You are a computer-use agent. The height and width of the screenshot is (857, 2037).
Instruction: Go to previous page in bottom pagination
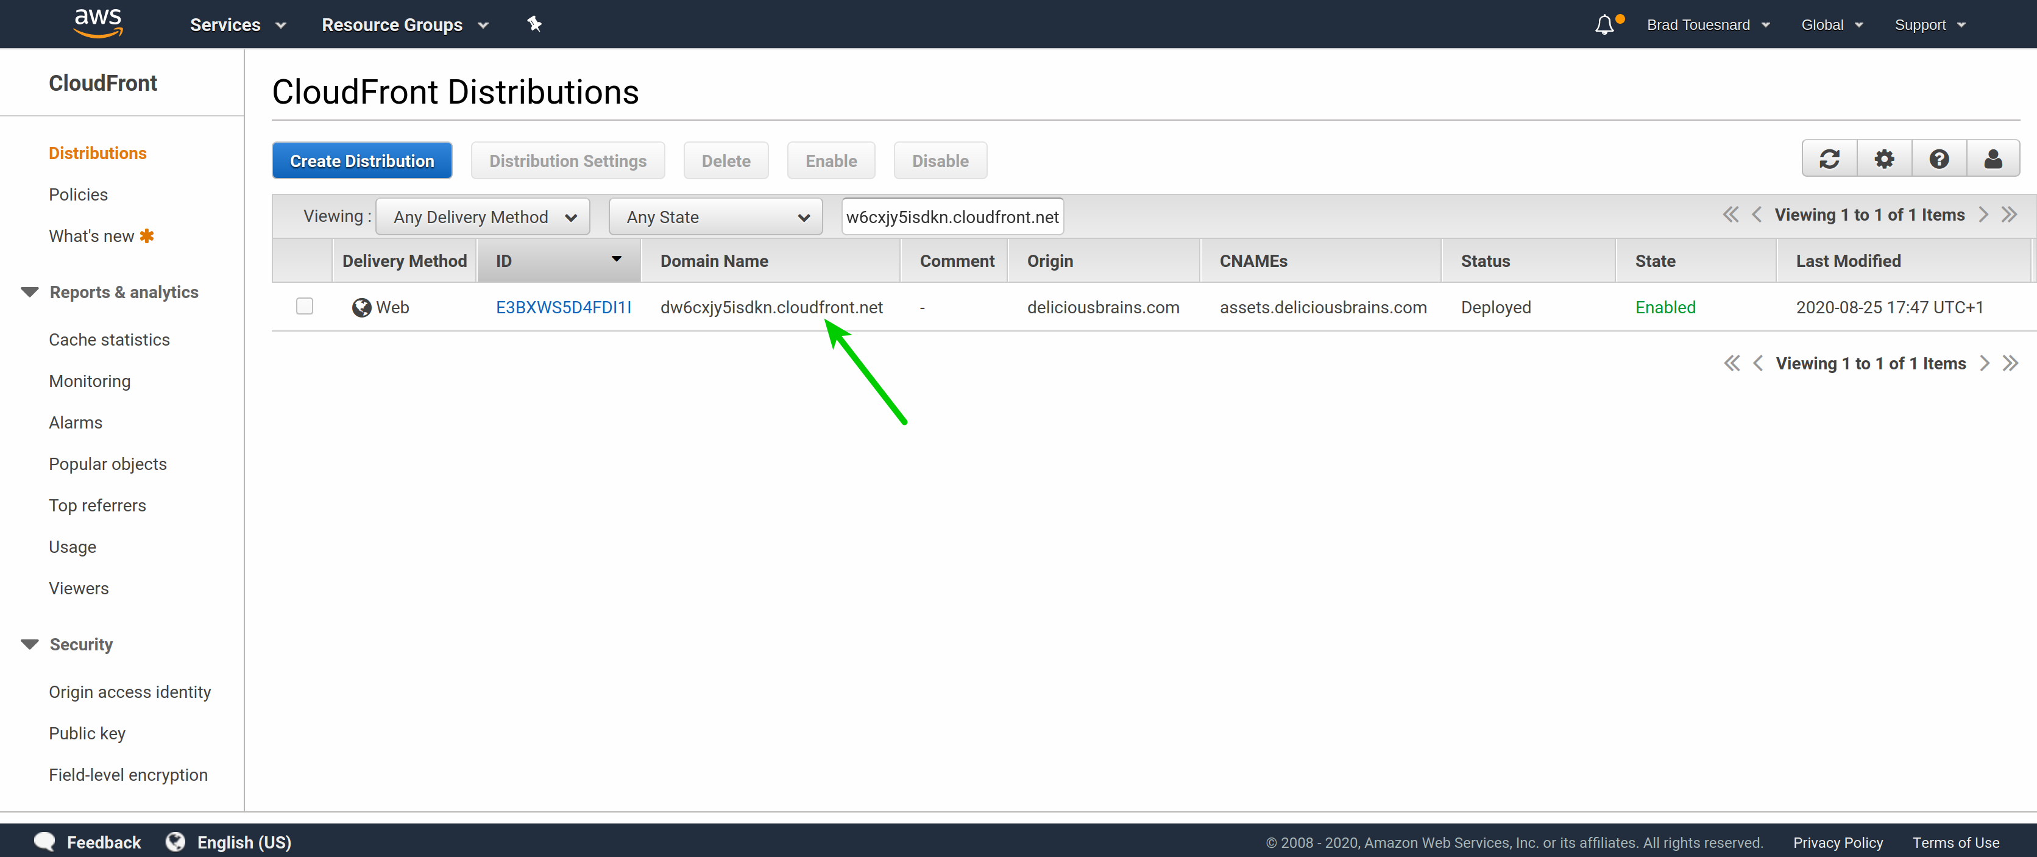coord(1758,363)
